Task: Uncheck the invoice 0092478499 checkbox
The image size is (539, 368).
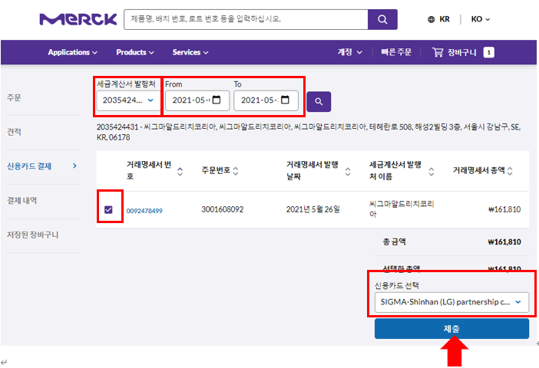Action: tap(108, 209)
